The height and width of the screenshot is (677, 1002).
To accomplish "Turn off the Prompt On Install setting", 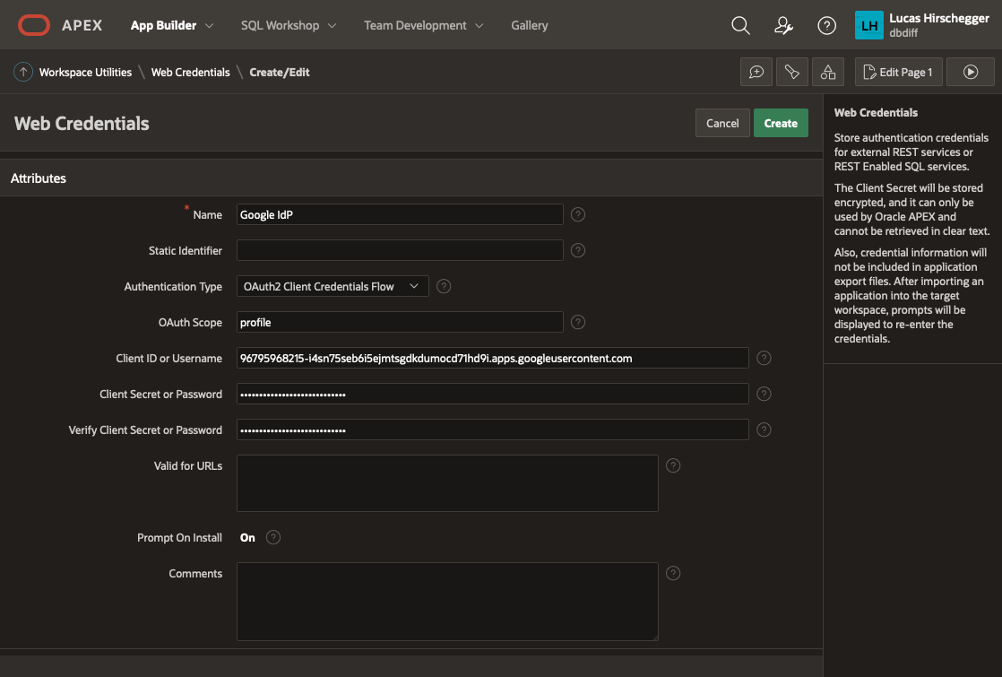I will click(247, 537).
